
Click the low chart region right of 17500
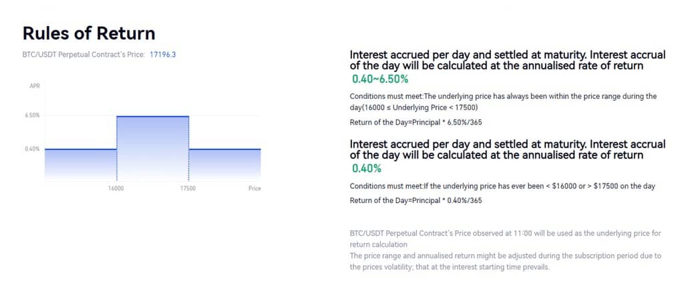pyautogui.click(x=224, y=164)
